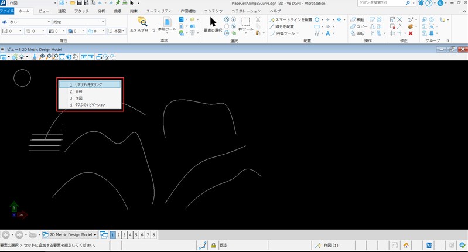
Task: Open 参照ツール reference tools
Action: coord(167,25)
